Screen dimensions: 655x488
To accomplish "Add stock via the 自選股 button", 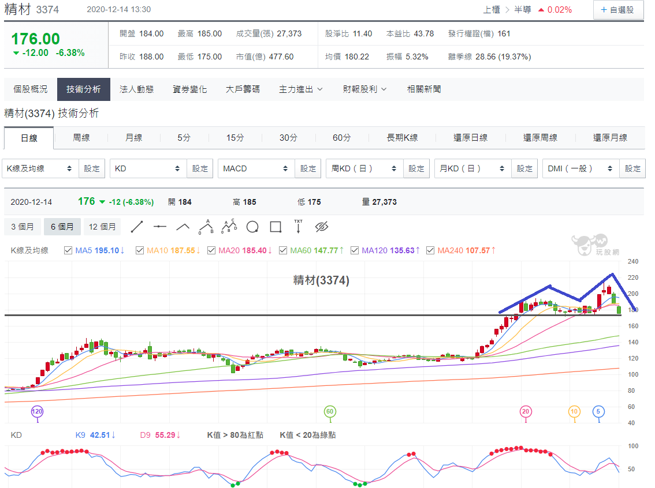I will point(617,10).
